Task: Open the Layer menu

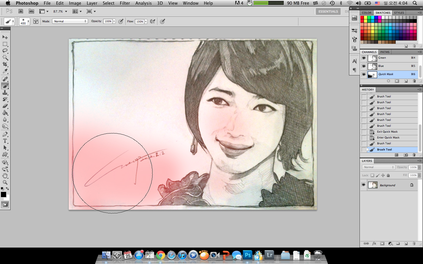Action: click(x=92, y=3)
